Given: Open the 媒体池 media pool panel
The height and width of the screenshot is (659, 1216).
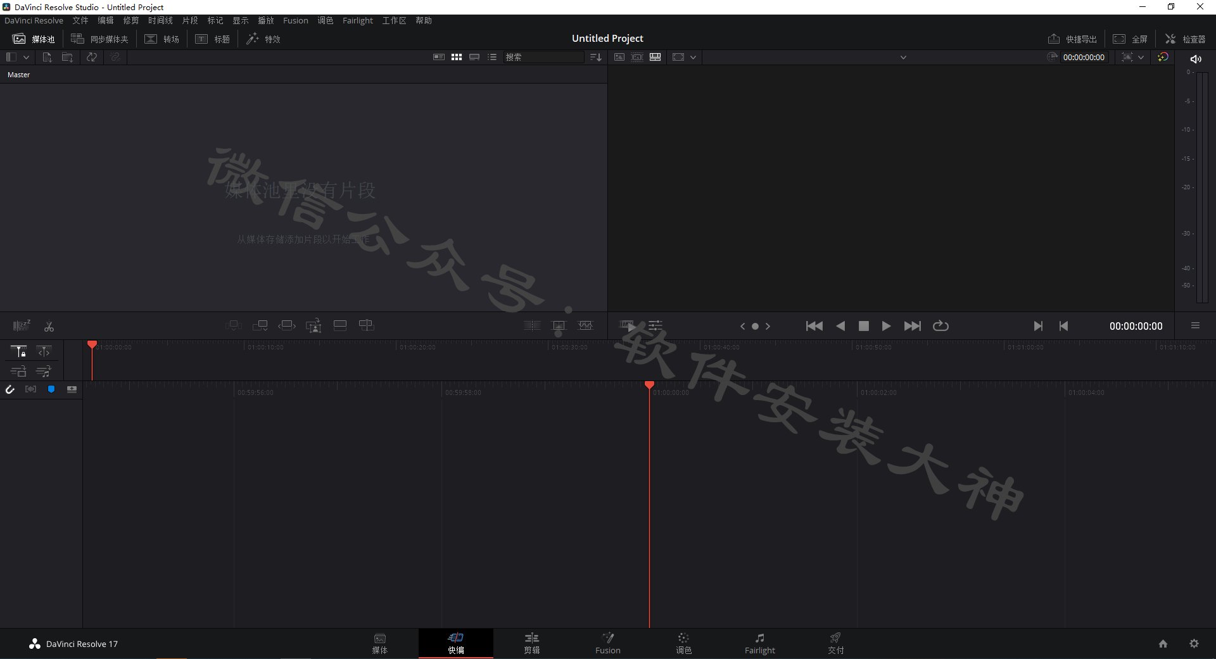Looking at the screenshot, I should point(34,39).
